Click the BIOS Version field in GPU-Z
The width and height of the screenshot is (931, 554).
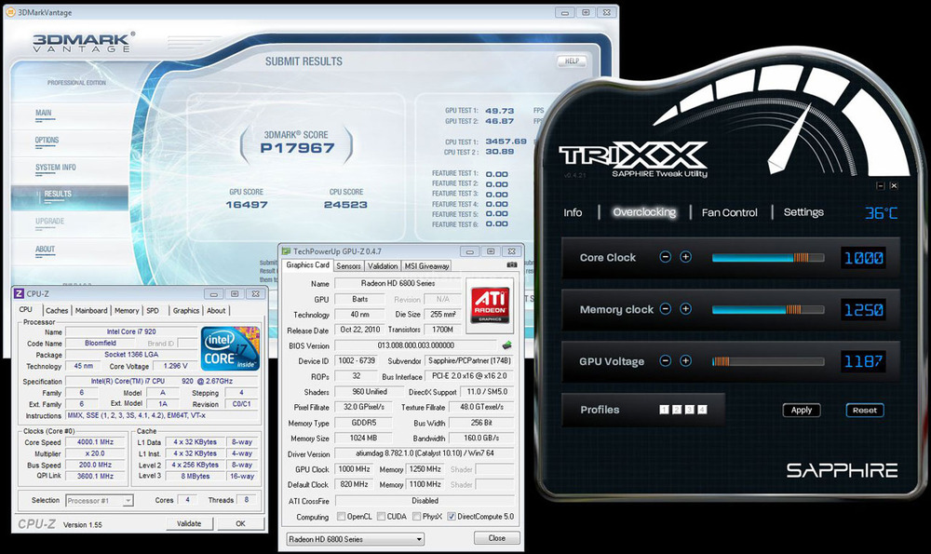tap(415, 345)
